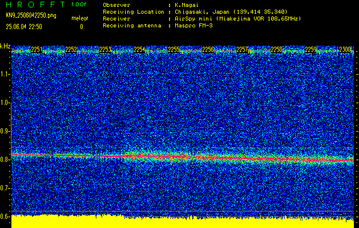This screenshot has height=228, width=359.
Task: Click the AirSpy mini receiver text
Action: (x=237, y=19)
